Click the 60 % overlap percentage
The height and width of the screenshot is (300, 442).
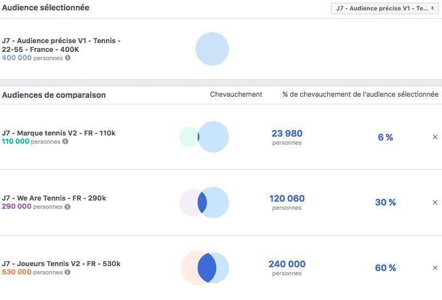click(385, 268)
